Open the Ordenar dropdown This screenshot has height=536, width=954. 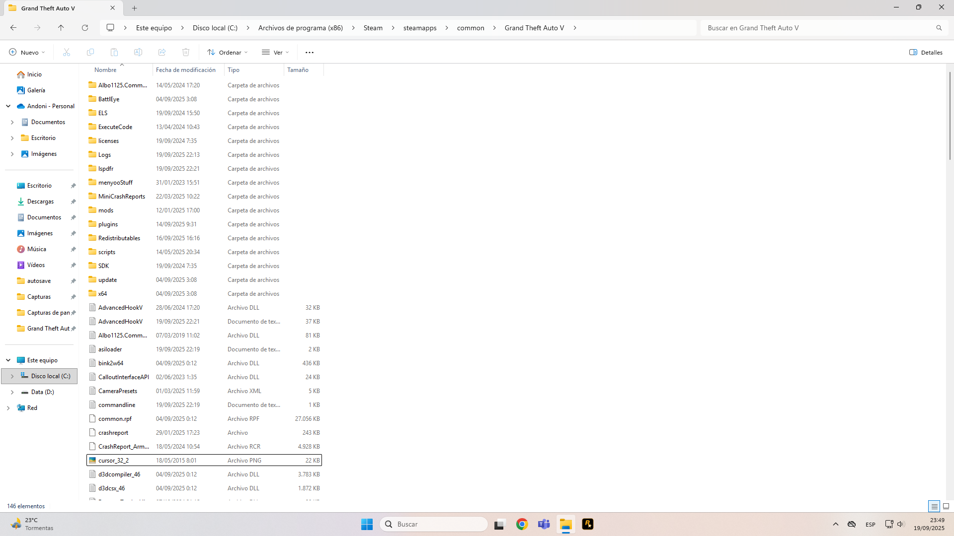point(228,52)
